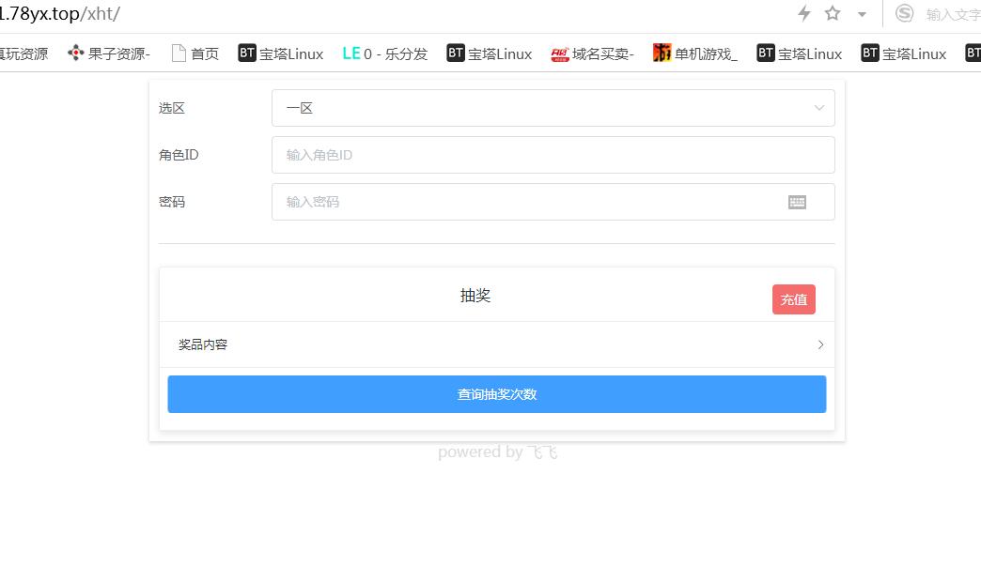Open the dropdown arrow beside the star

[862, 14]
